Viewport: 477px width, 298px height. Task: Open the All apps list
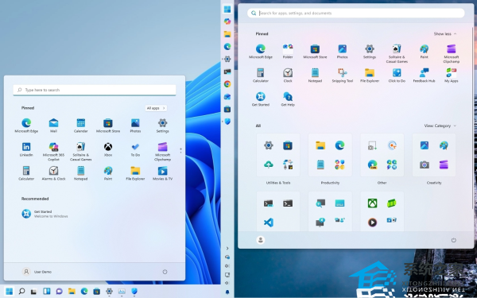[x=156, y=108]
